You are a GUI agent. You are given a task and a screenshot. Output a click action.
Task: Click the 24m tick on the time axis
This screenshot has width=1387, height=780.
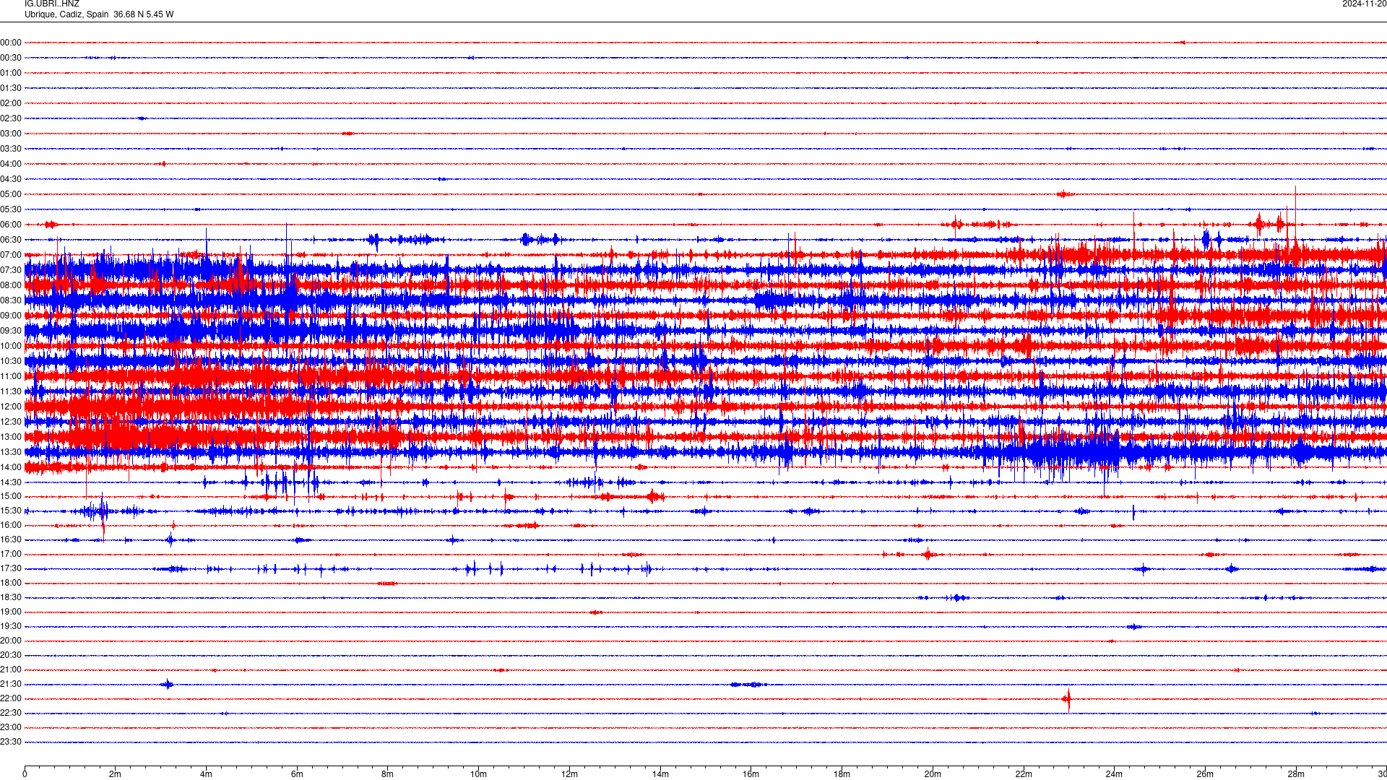point(1114,774)
